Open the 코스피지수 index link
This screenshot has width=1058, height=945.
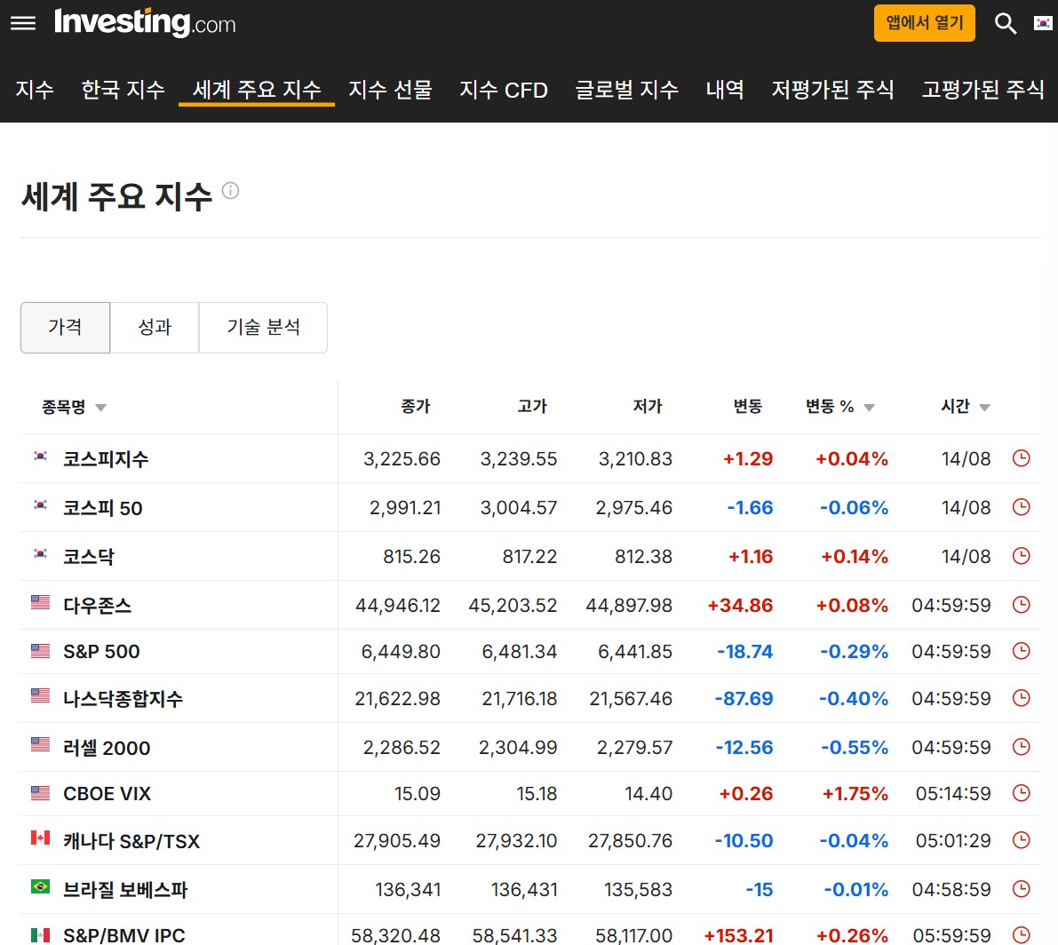point(105,459)
